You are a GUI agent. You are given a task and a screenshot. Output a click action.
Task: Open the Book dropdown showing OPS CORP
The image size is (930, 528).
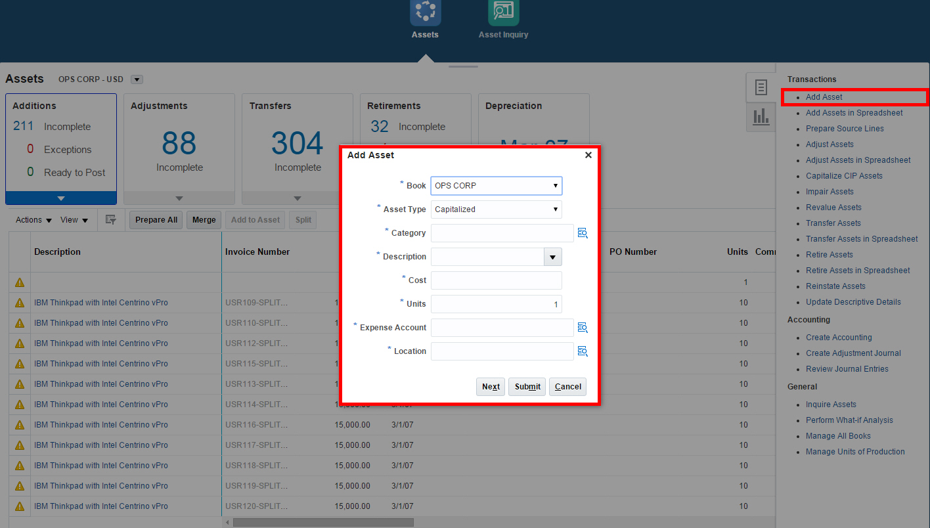pyautogui.click(x=497, y=186)
